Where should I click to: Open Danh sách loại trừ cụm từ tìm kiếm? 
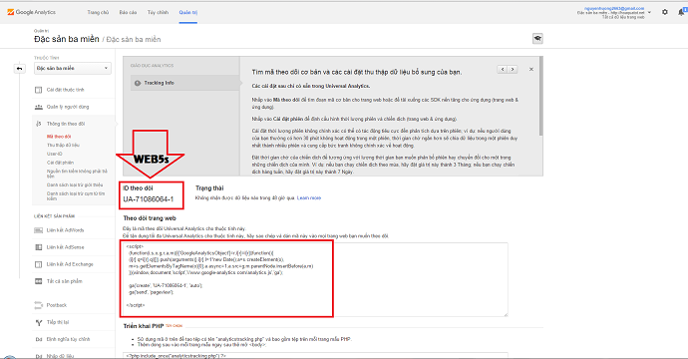point(76,195)
